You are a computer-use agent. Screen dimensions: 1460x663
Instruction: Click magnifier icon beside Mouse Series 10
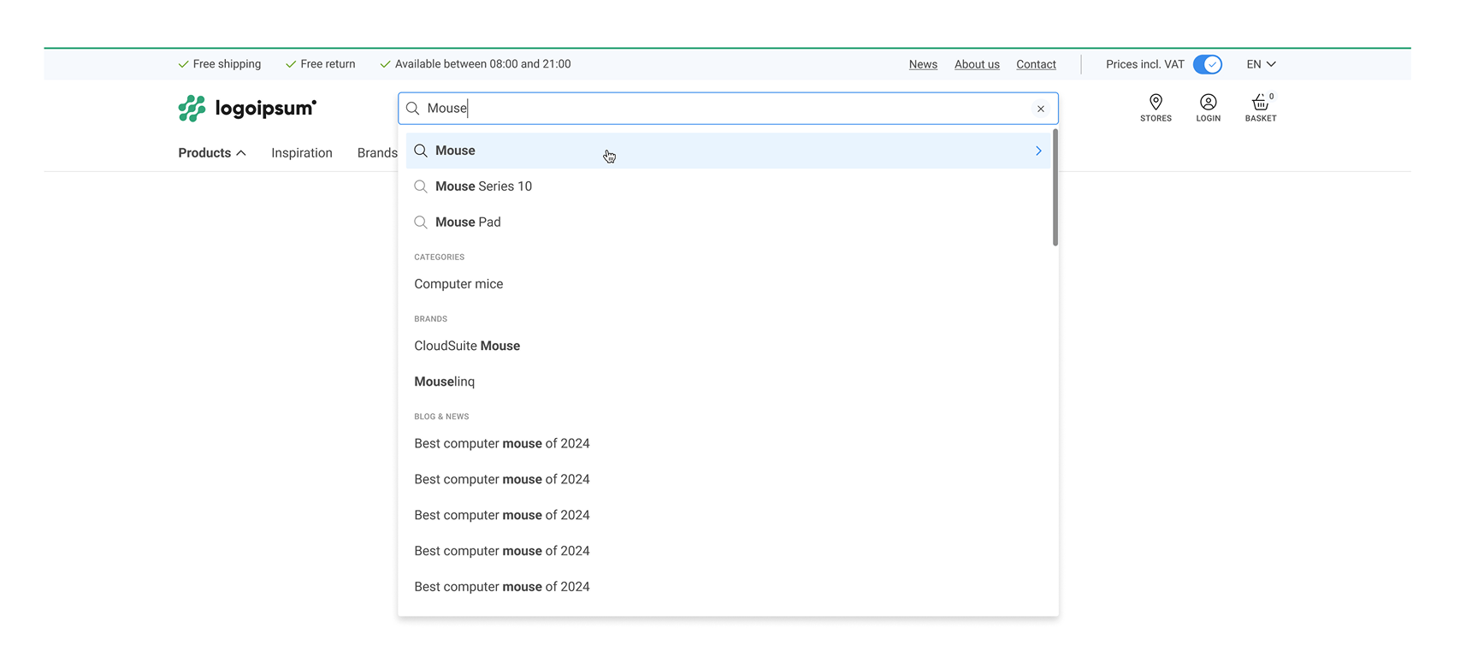point(421,186)
